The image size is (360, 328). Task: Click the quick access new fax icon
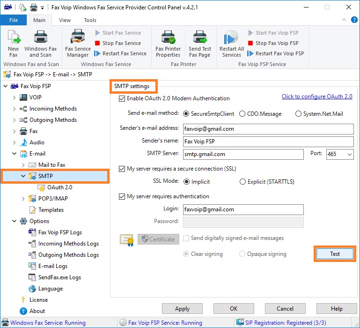click(23, 7)
